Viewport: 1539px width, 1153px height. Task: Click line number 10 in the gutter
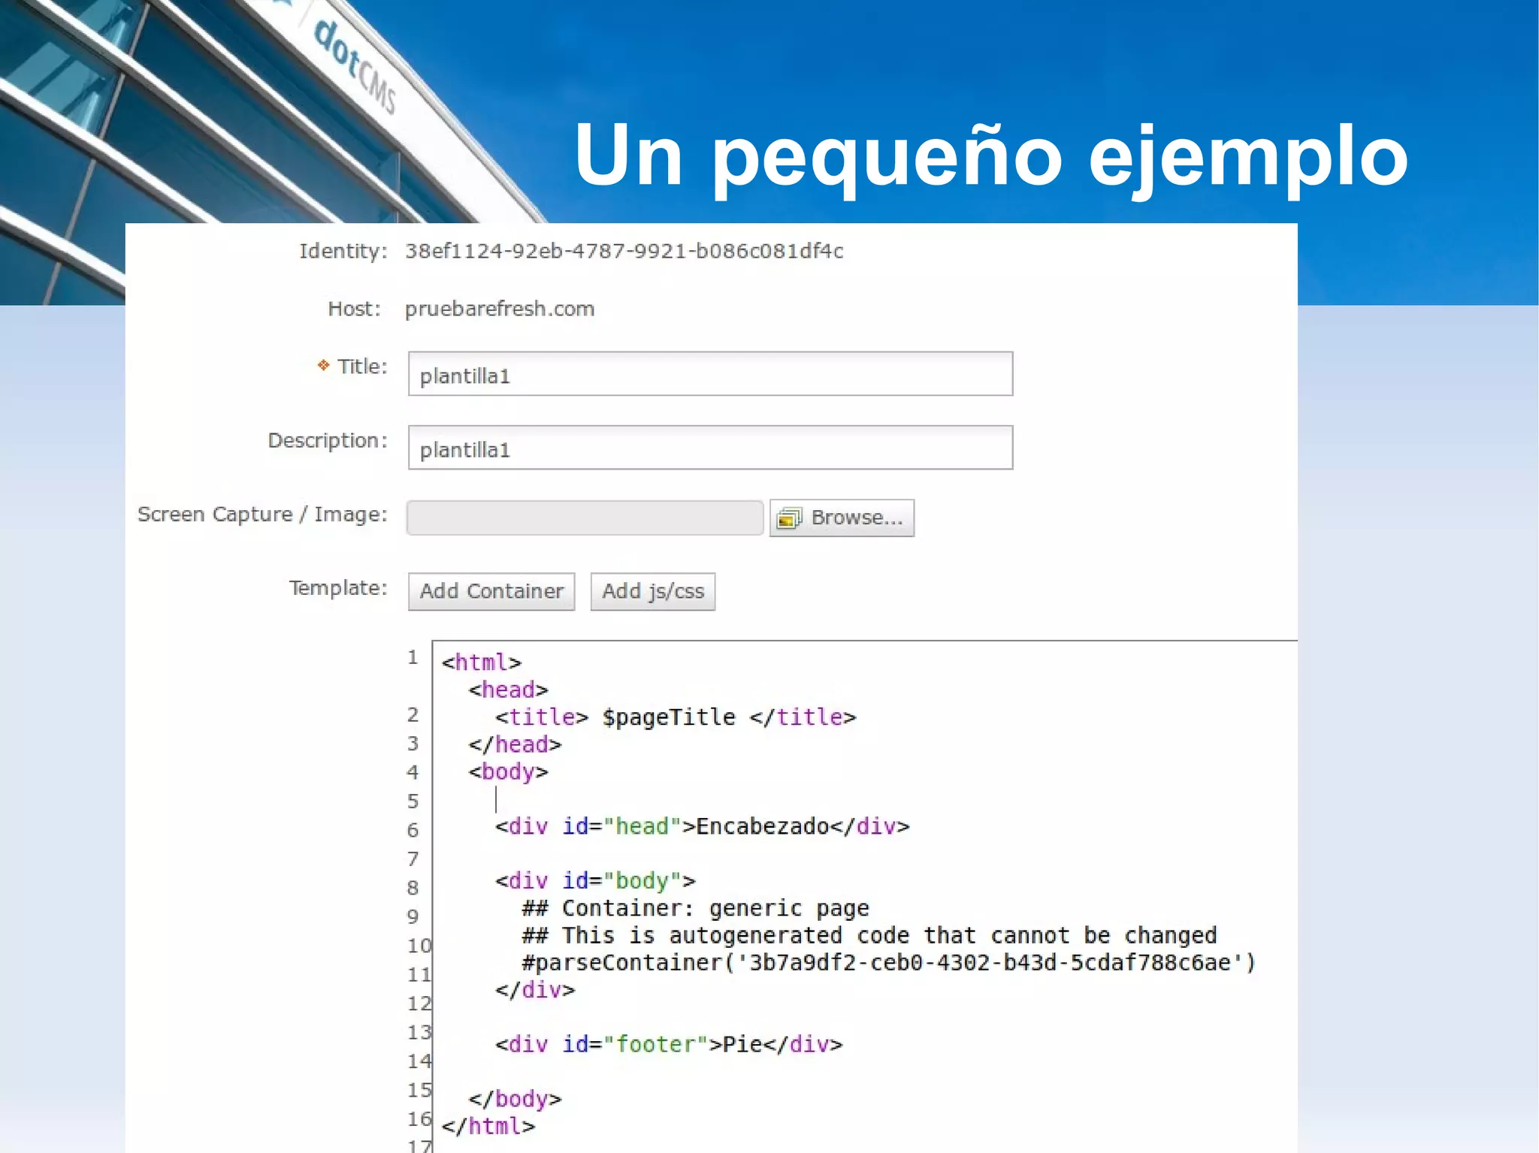[419, 946]
